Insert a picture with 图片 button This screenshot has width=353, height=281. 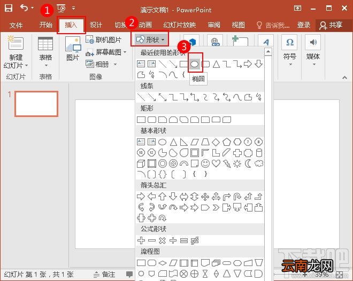[x=73, y=49]
